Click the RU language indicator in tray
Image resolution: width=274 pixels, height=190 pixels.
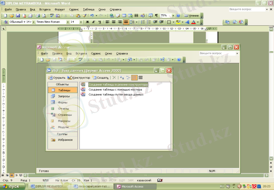point(222,186)
